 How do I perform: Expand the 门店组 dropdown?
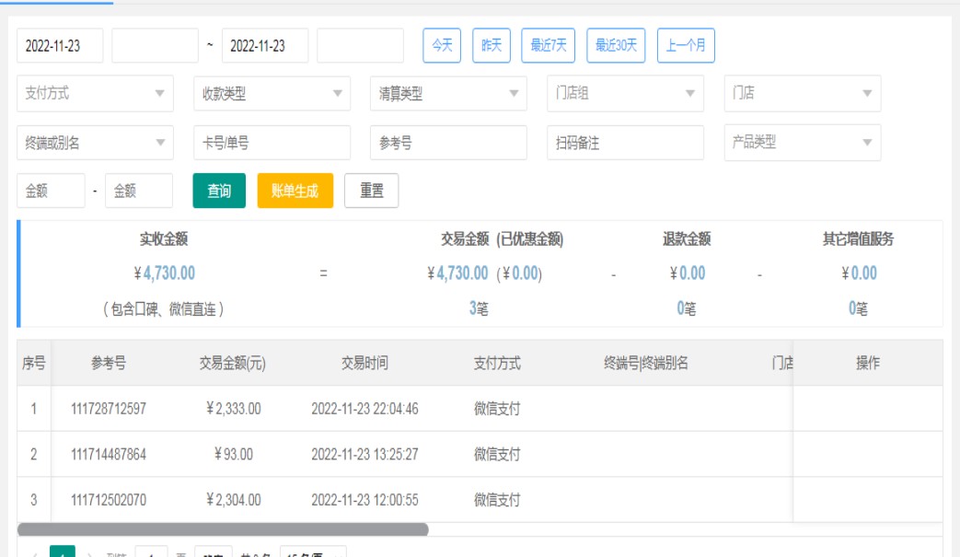pos(625,94)
